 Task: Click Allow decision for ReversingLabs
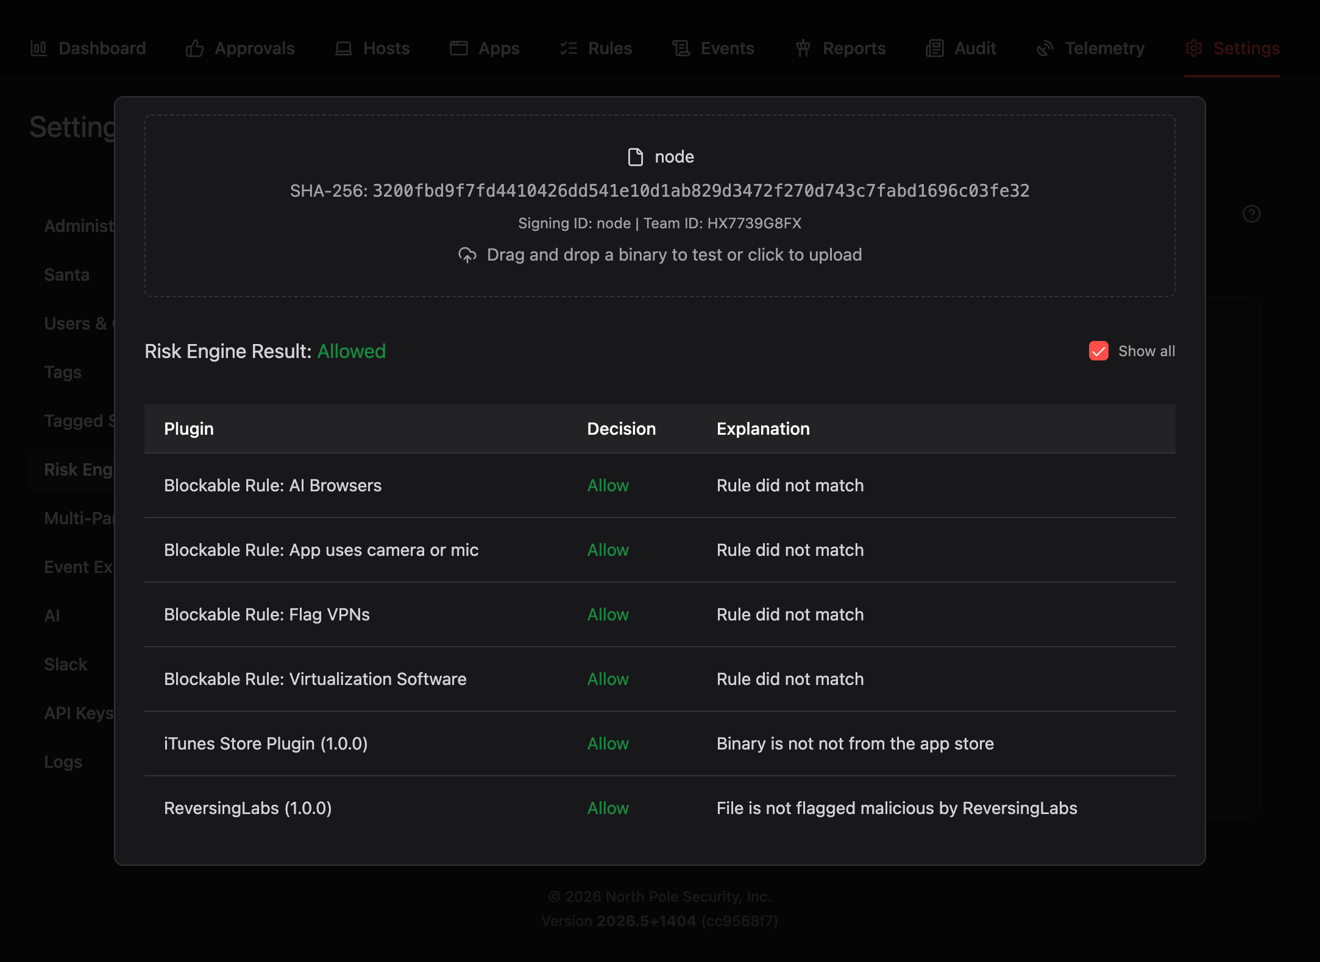click(x=608, y=808)
